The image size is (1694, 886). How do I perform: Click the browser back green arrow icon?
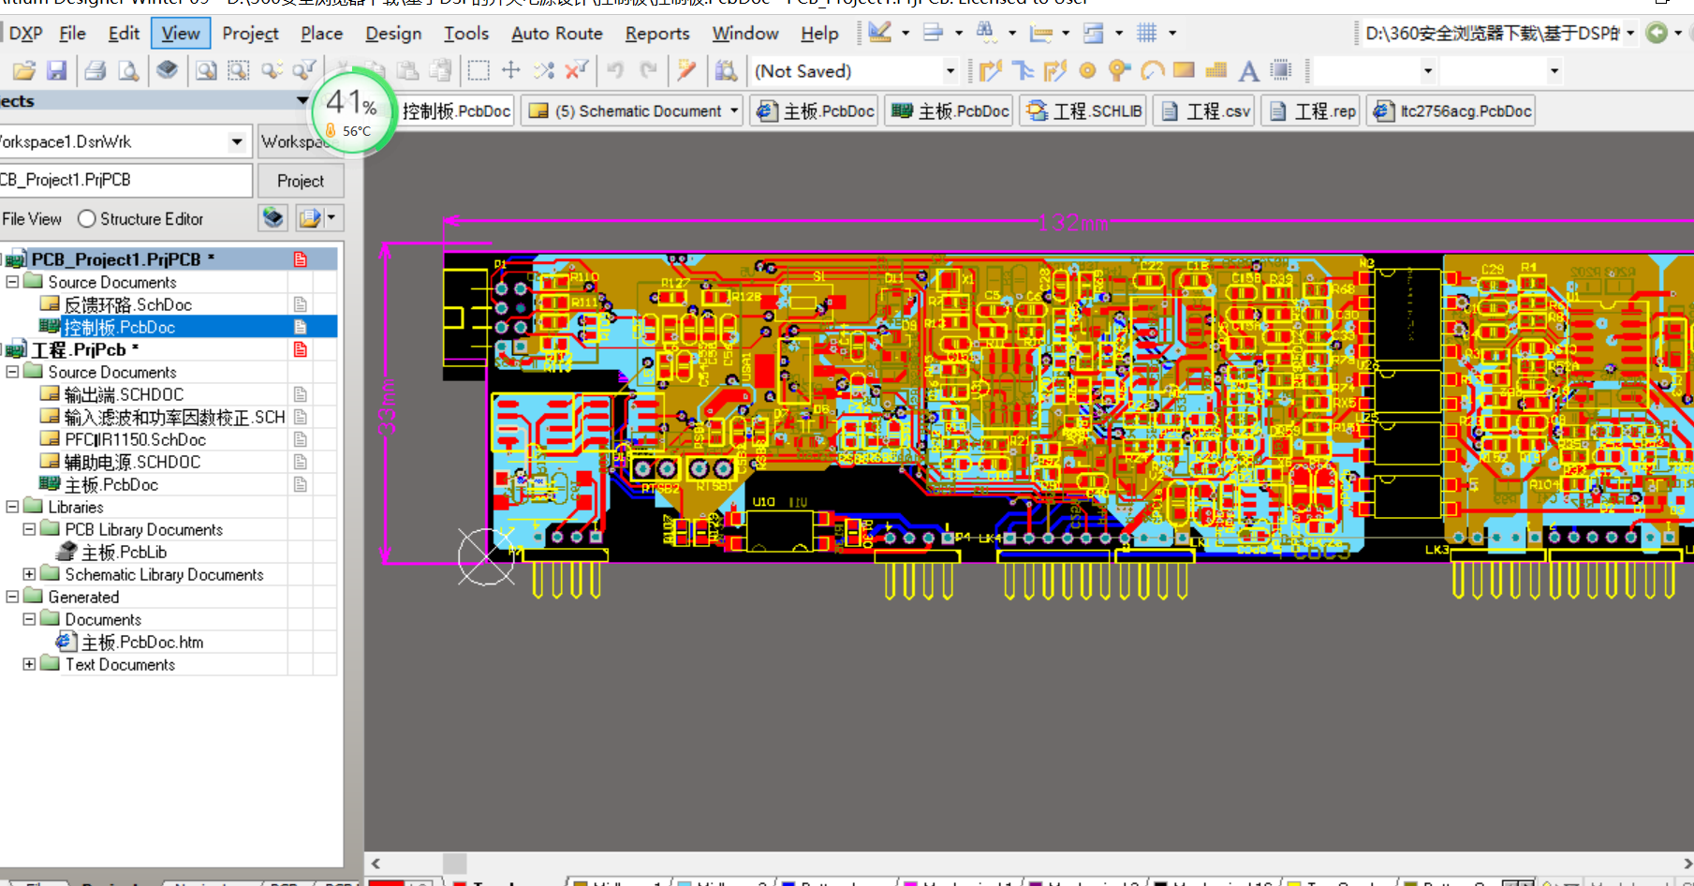pos(1657,33)
